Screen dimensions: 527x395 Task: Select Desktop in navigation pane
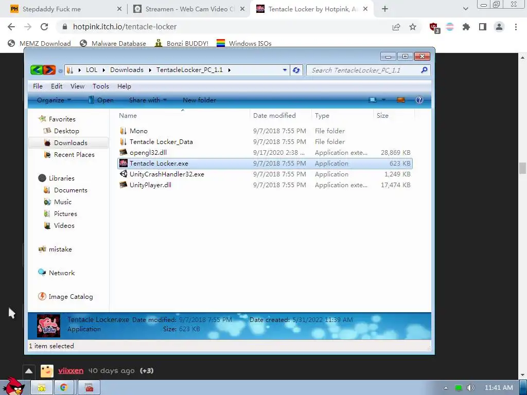pos(61,131)
